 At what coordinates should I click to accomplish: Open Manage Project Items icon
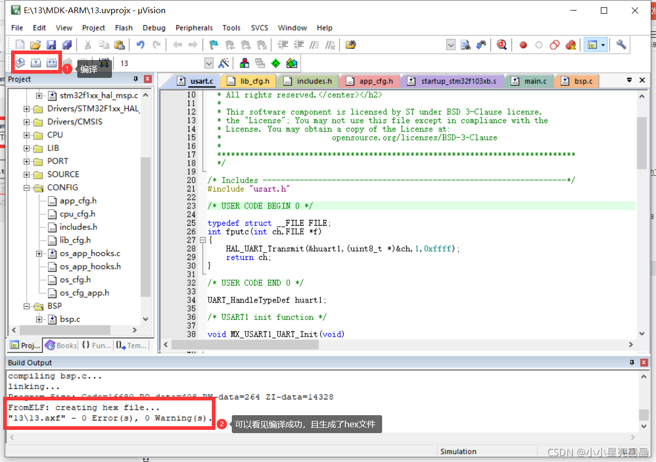(x=244, y=63)
